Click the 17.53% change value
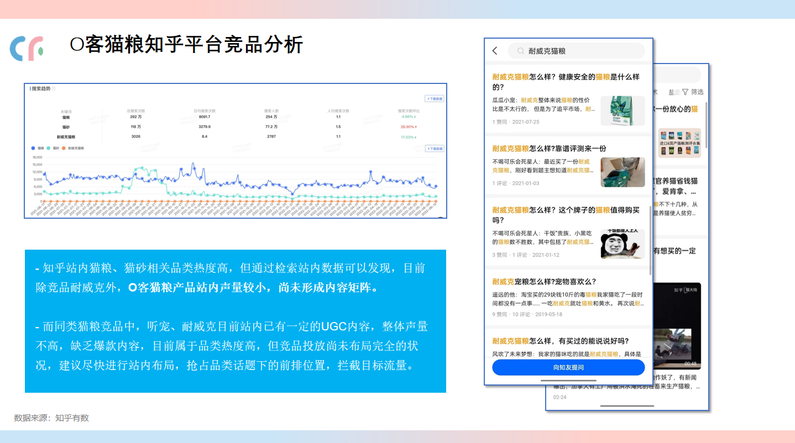 tap(409, 136)
